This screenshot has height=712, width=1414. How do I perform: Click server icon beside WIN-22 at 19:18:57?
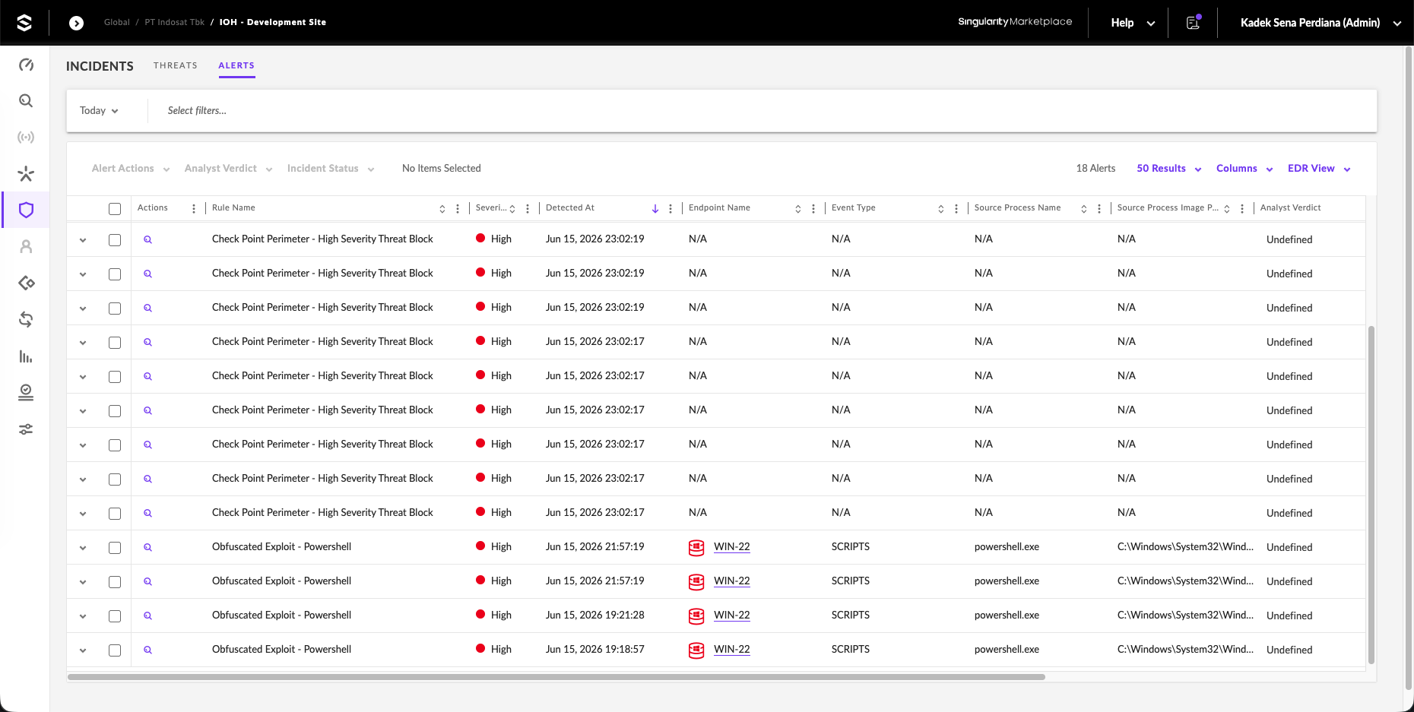click(x=696, y=650)
